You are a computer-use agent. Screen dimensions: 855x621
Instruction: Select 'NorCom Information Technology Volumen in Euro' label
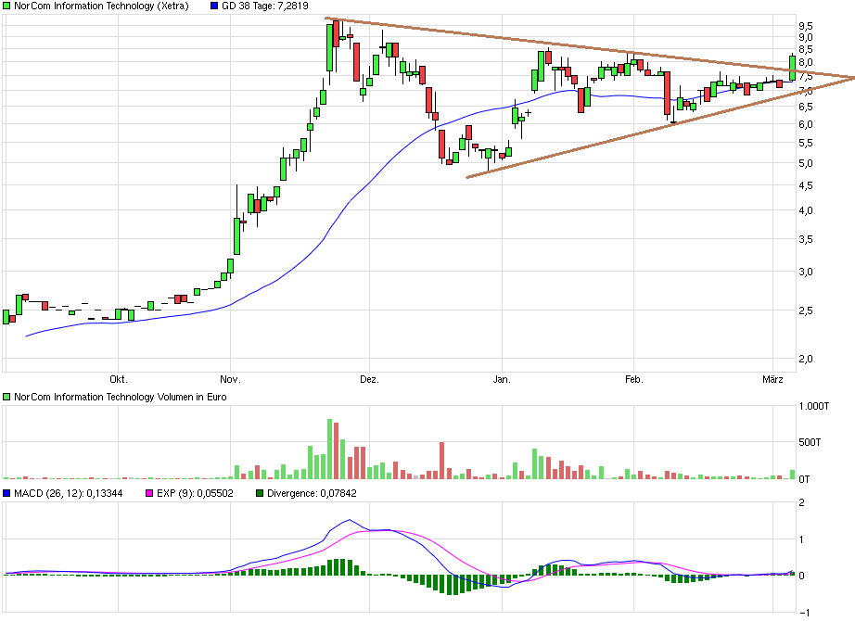click(121, 397)
